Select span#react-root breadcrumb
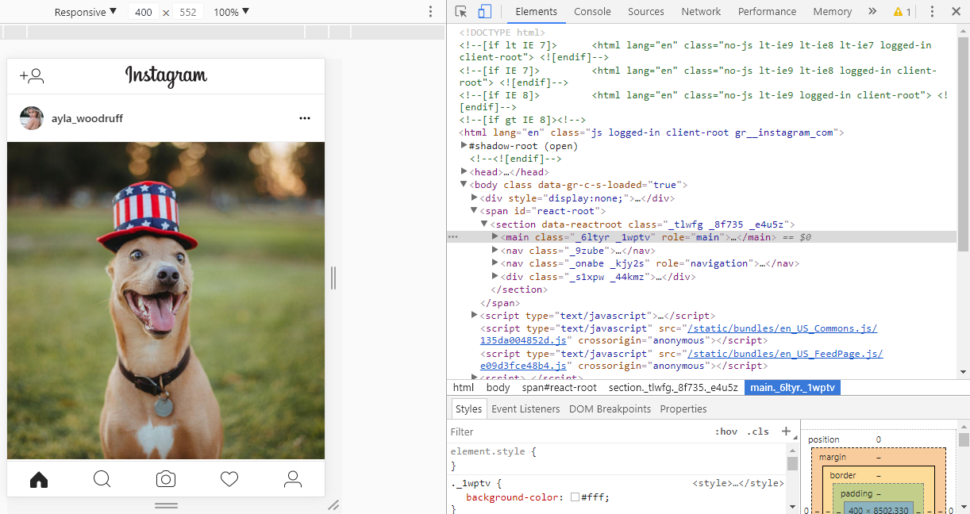 559,387
